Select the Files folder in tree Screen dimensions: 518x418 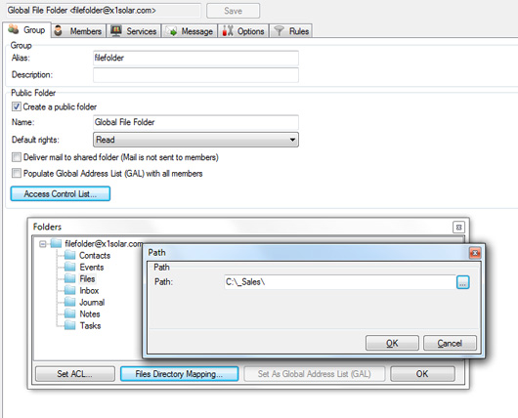click(87, 278)
